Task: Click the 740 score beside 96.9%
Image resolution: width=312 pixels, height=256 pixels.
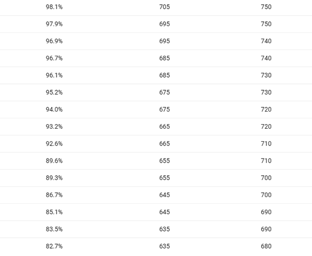Action: click(x=266, y=41)
